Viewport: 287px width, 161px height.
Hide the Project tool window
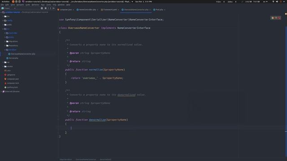[54, 8]
